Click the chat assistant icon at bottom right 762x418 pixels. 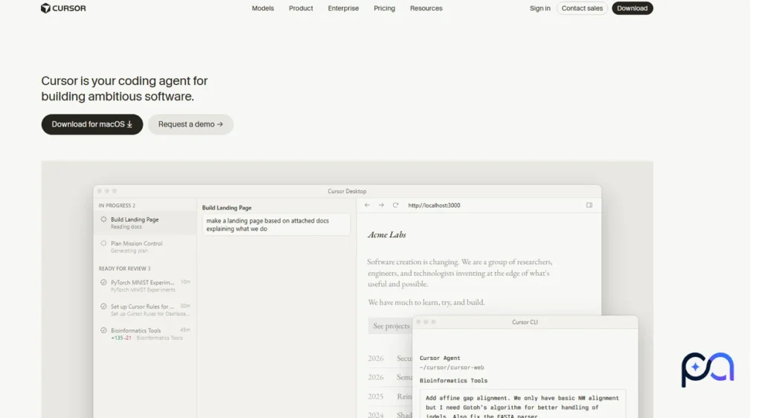708,369
